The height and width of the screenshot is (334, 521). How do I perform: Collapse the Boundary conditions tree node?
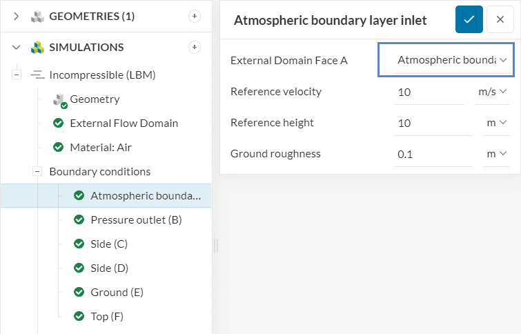pyautogui.click(x=38, y=171)
